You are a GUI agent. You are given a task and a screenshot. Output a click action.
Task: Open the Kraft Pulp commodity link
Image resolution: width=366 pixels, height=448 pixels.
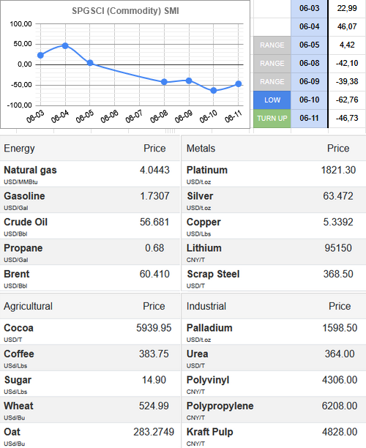[209, 432]
